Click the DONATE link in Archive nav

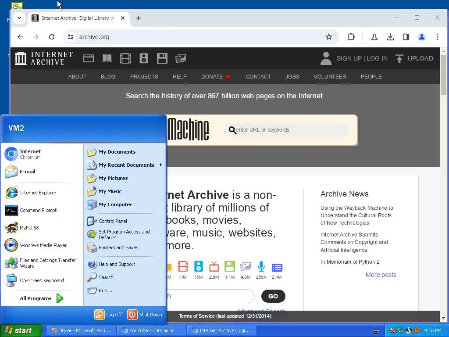click(x=216, y=76)
